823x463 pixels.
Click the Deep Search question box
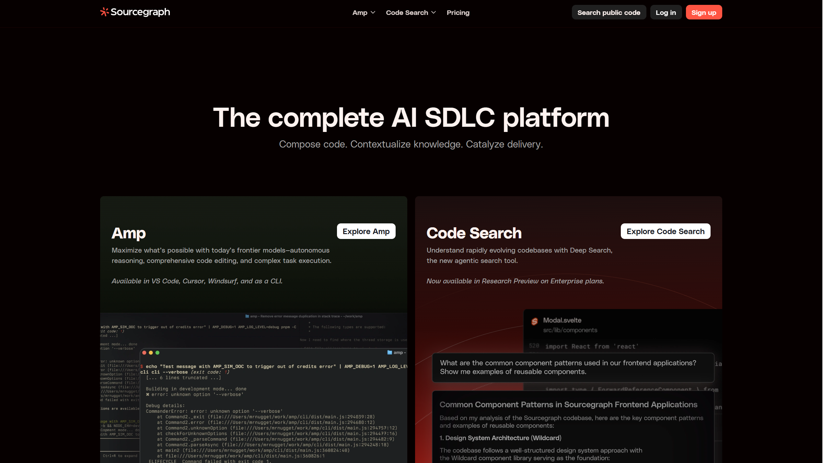coord(573,367)
